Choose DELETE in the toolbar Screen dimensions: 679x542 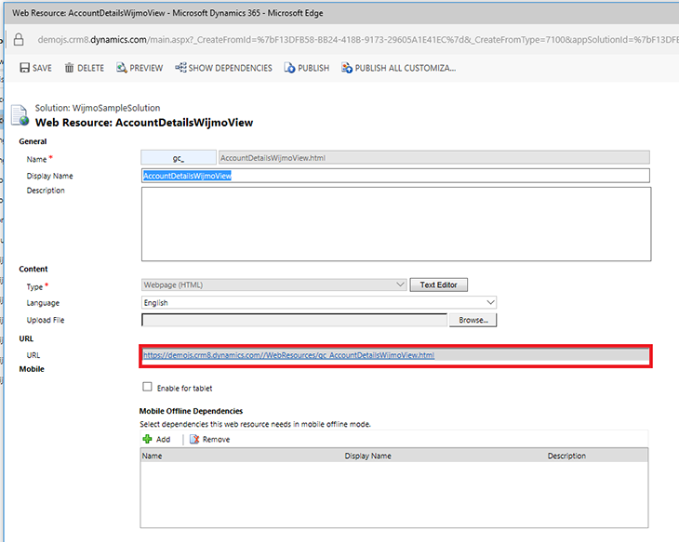coord(85,68)
